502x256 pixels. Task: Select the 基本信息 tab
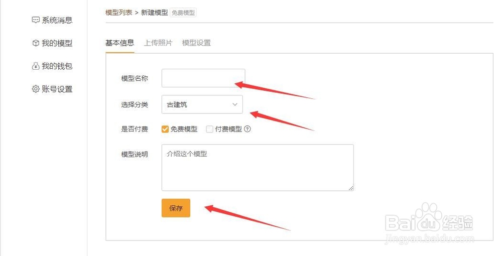click(119, 43)
